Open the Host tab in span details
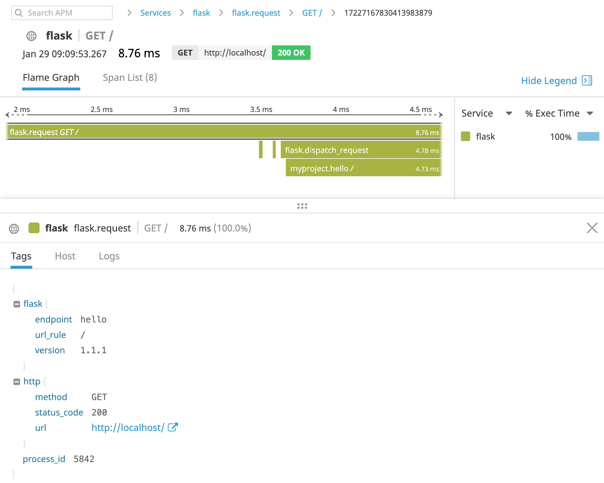 65,256
